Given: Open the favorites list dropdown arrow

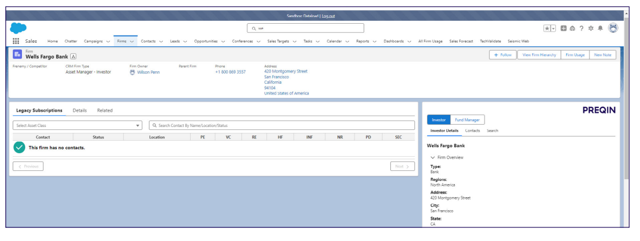Looking at the screenshot, I should click(x=554, y=28).
